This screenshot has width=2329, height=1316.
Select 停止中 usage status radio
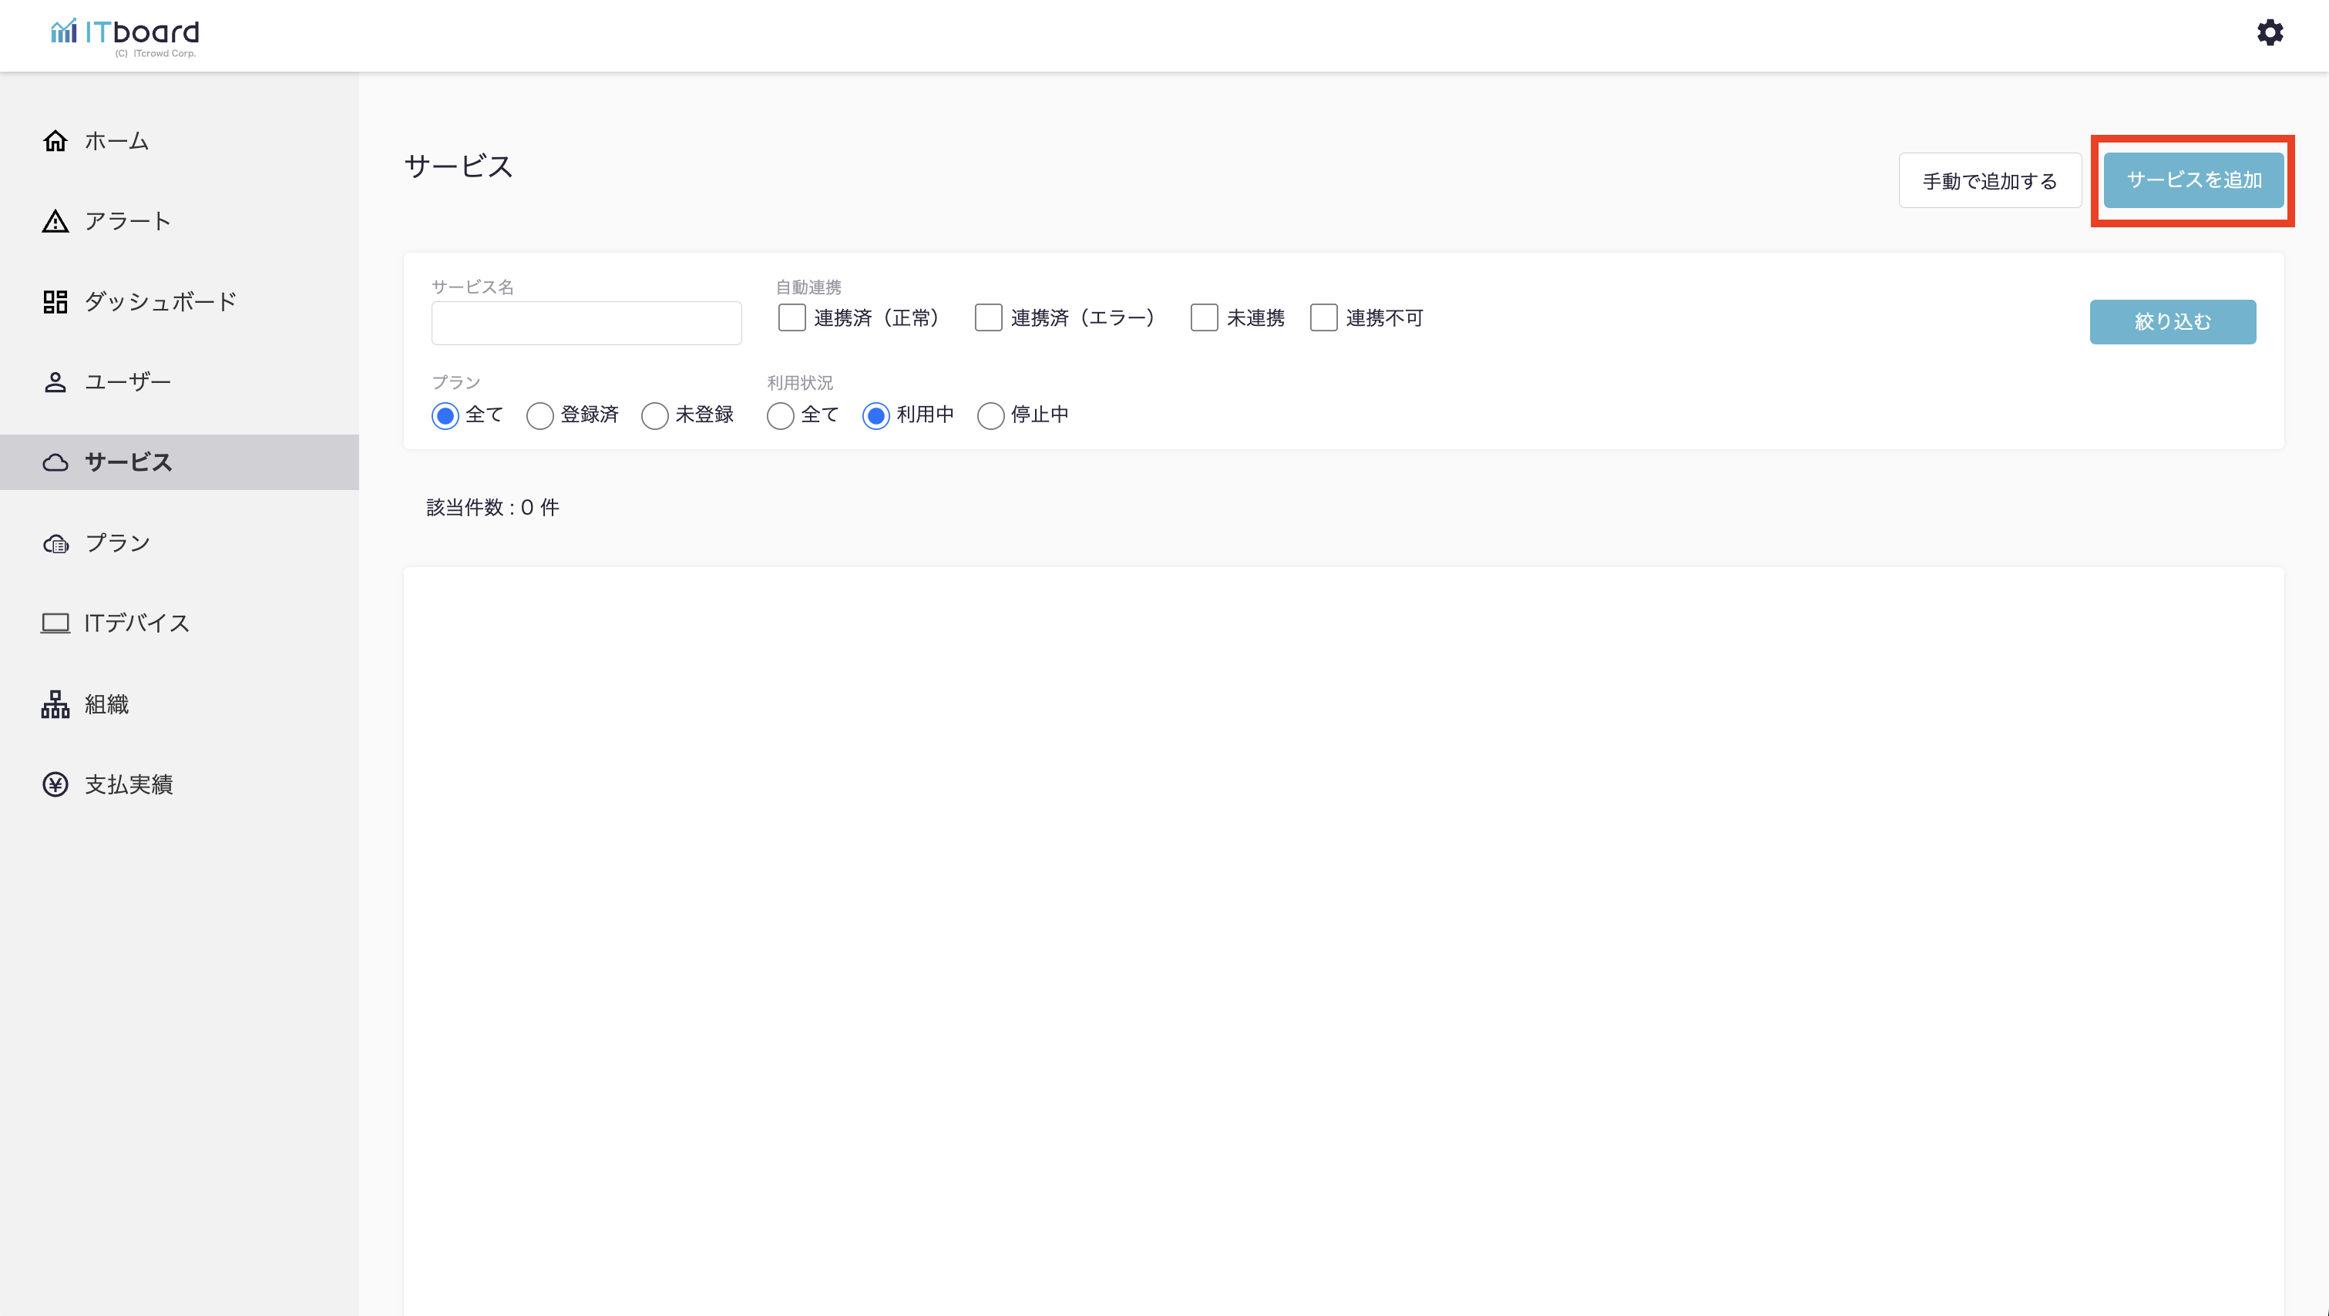click(990, 416)
